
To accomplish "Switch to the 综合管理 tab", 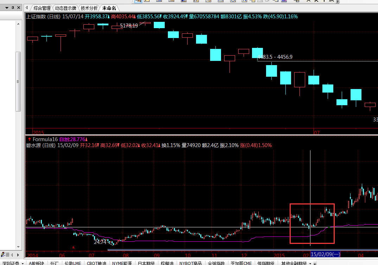I will (42, 8).
